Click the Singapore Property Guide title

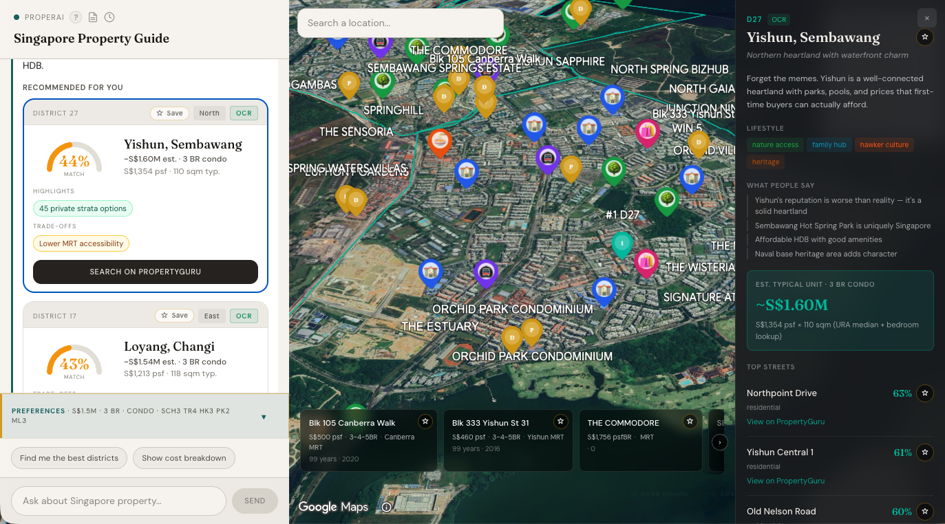pos(92,39)
